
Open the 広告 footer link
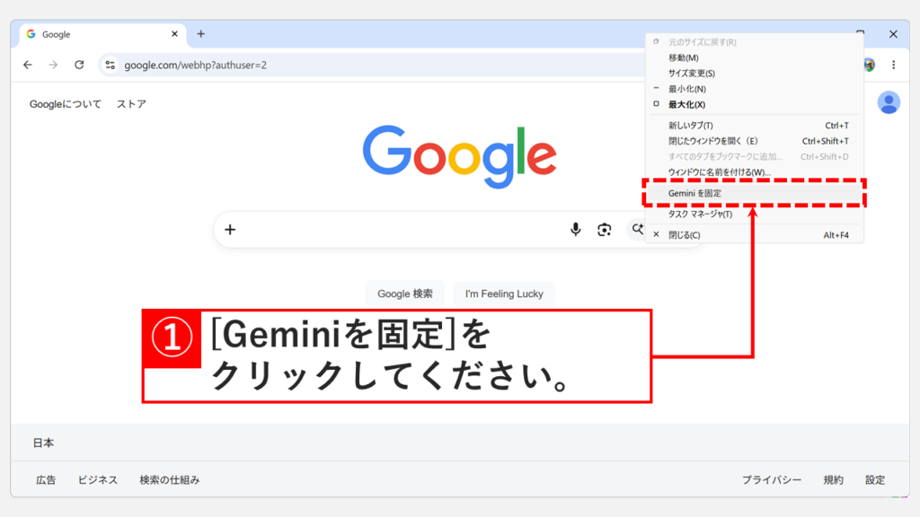(x=46, y=480)
